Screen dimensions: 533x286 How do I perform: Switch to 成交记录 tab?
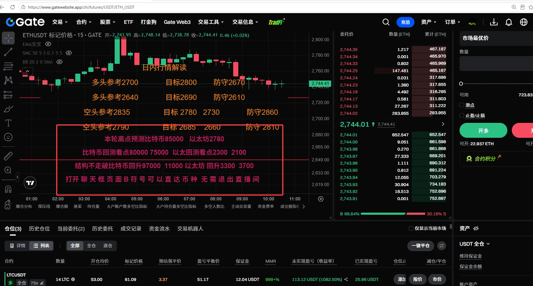pyautogui.click(x=131, y=229)
